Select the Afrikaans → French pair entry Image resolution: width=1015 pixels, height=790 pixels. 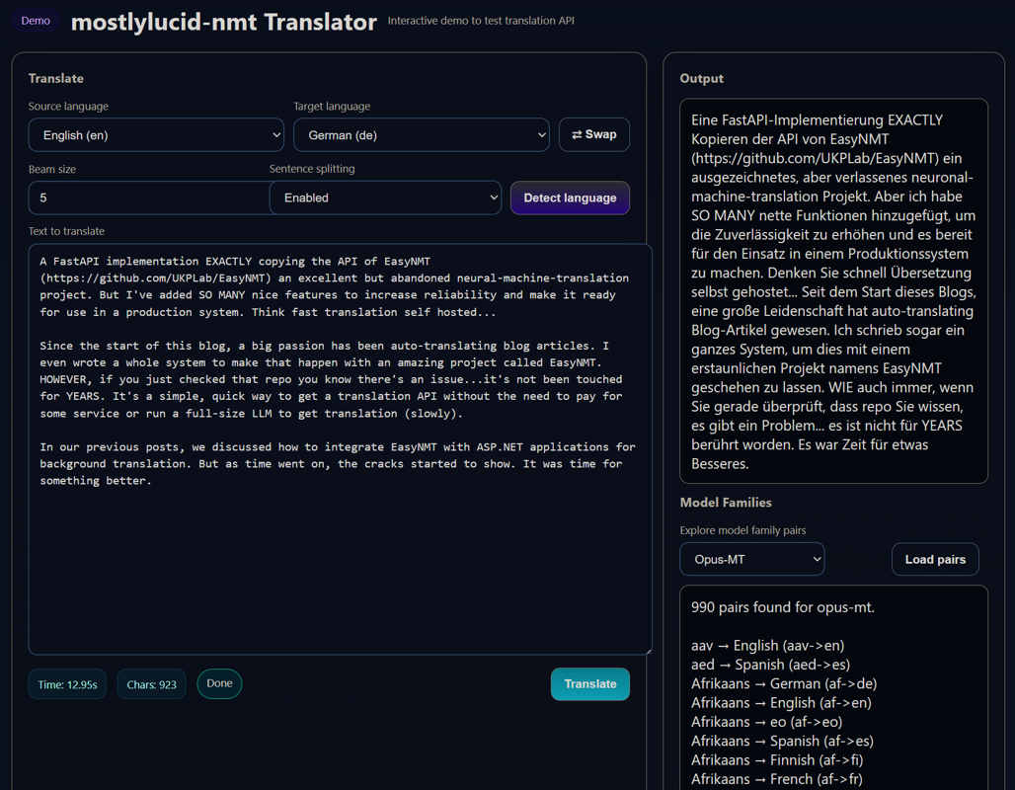coord(777,779)
